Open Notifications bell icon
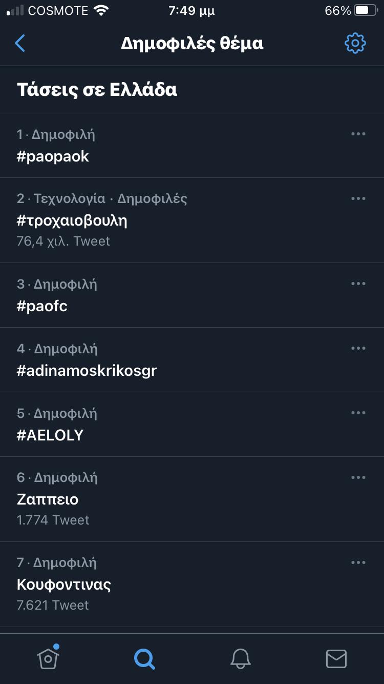 point(240,658)
